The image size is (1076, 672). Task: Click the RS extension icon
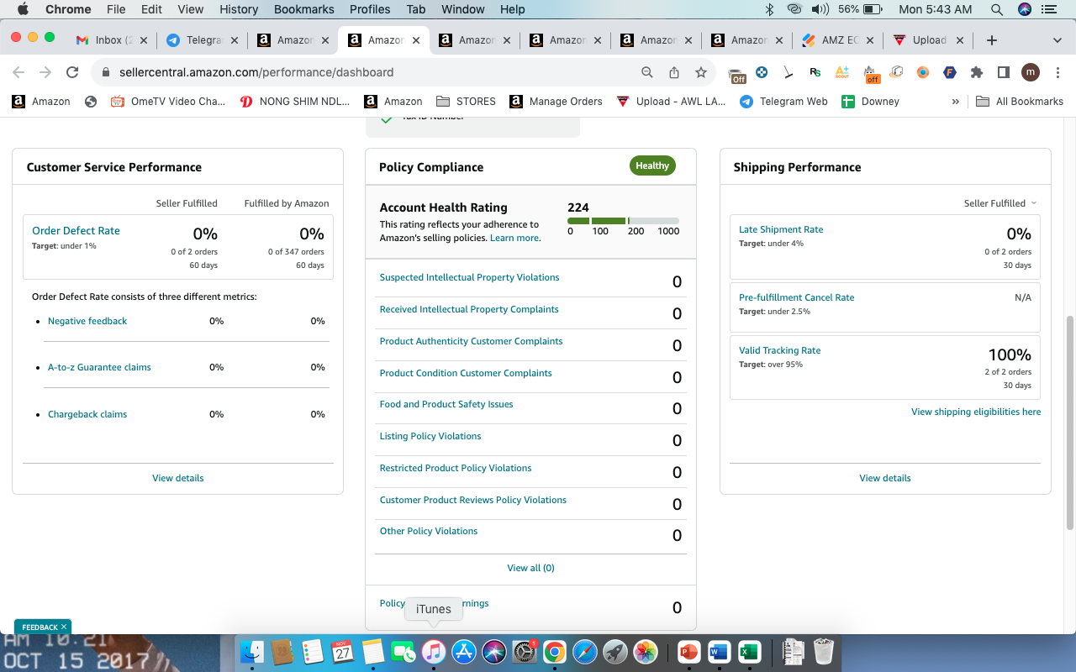coord(815,72)
